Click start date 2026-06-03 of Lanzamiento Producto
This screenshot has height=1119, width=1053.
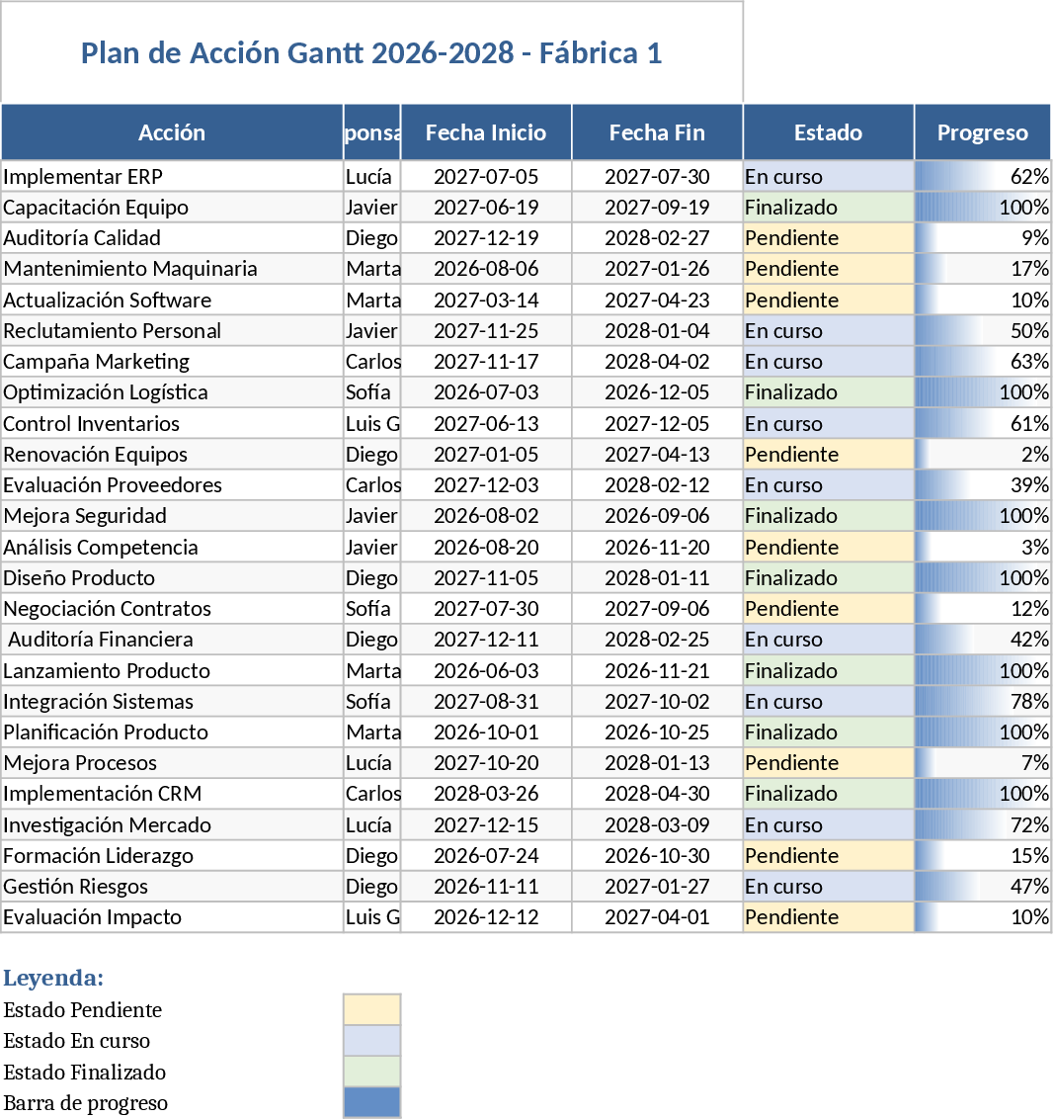(x=485, y=669)
